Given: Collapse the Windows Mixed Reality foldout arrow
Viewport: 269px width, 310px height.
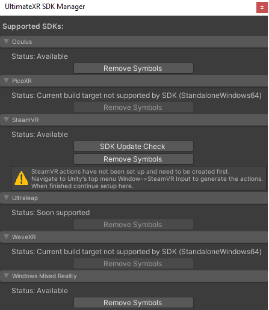Looking at the screenshot, I should (x=7, y=276).
